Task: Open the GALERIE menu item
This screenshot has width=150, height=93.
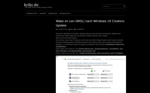Action: coord(43,13)
